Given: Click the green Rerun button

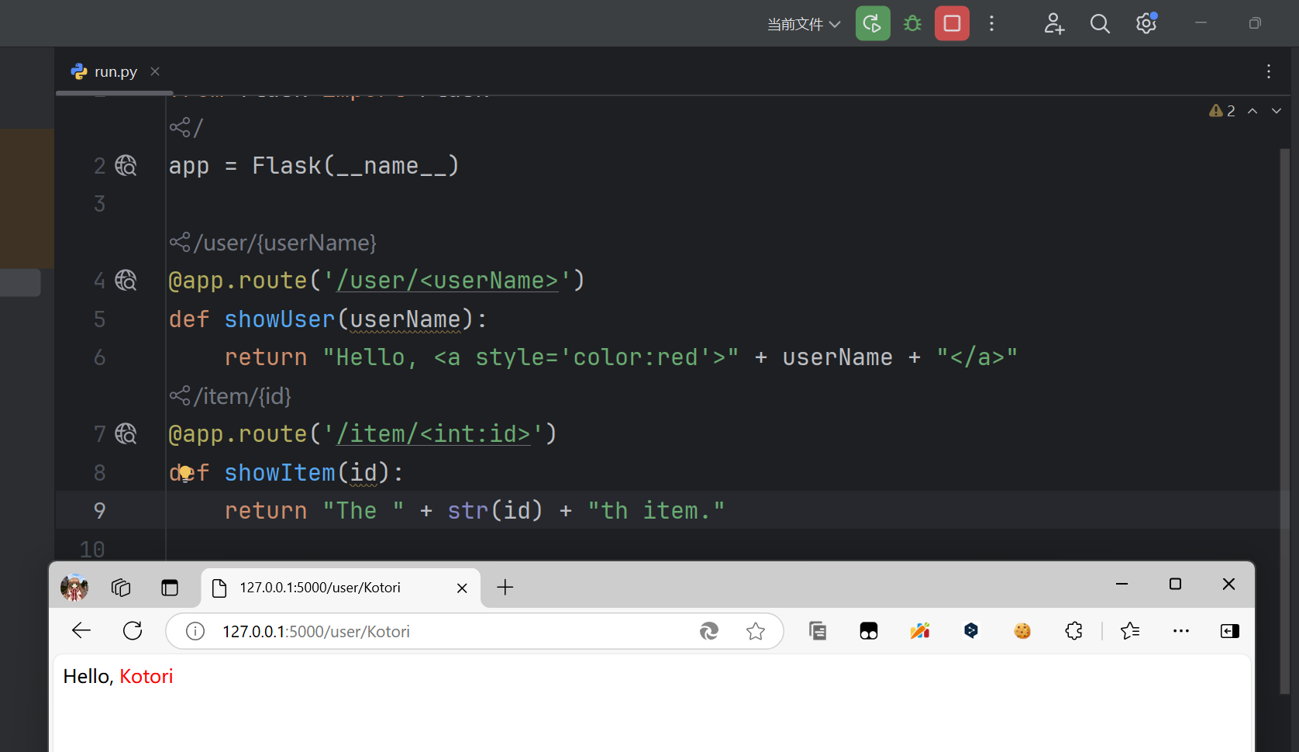Looking at the screenshot, I should tap(872, 23).
